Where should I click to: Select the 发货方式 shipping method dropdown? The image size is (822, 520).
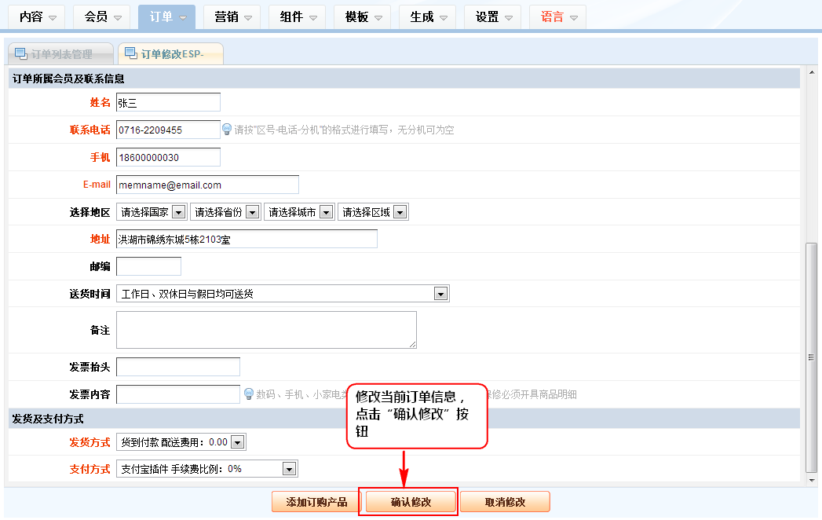[x=181, y=442]
